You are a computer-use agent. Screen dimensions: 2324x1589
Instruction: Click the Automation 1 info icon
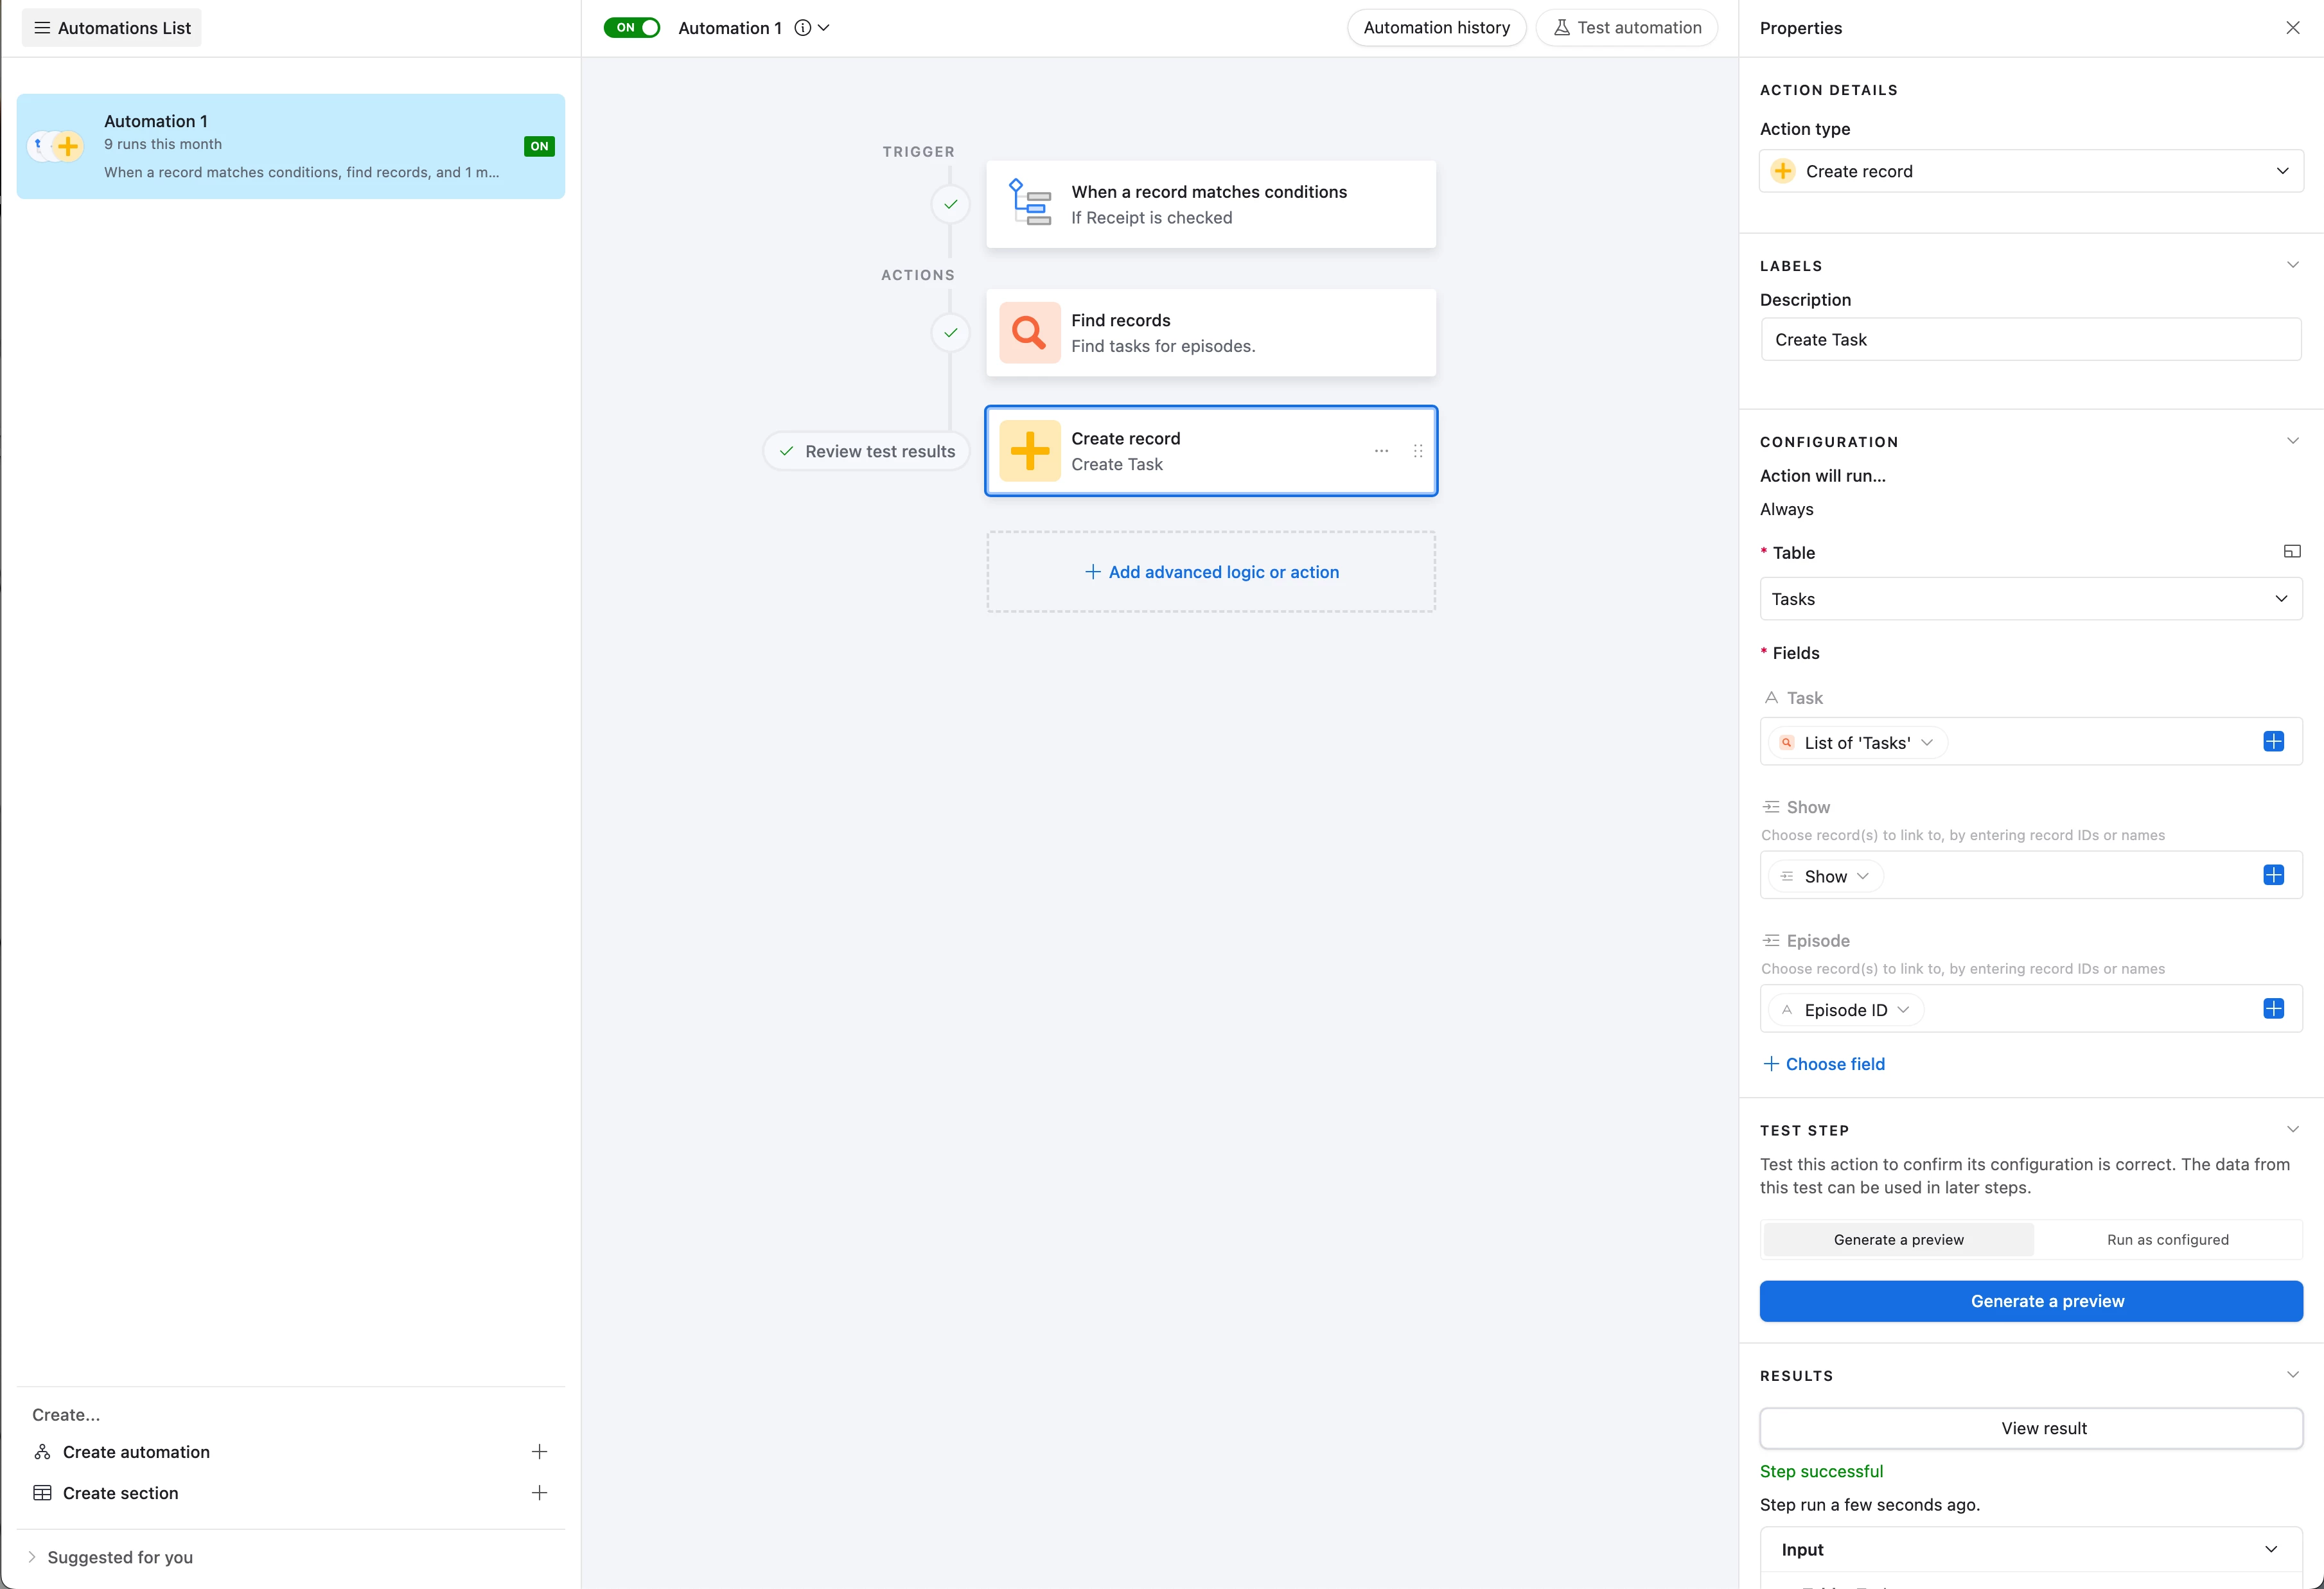click(802, 28)
